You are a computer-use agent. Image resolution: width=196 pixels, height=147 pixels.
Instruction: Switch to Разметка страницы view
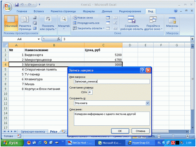tap(25, 23)
